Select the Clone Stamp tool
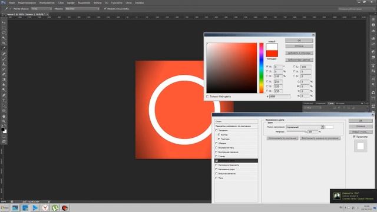Image resolution: width=377 pixels, height=212 pixels. coord(4,64)
